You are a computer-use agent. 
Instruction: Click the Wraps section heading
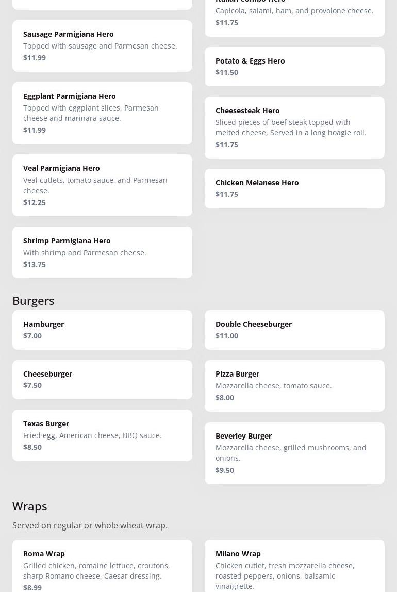coord(30,506)
